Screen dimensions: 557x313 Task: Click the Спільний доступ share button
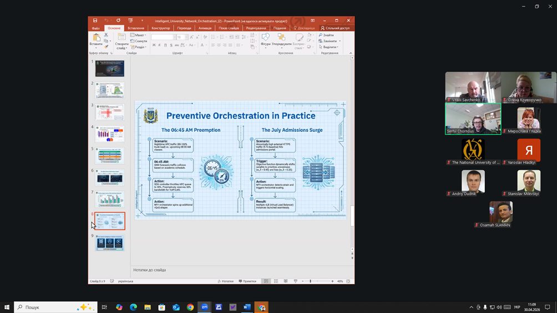[x=335, y=28]
